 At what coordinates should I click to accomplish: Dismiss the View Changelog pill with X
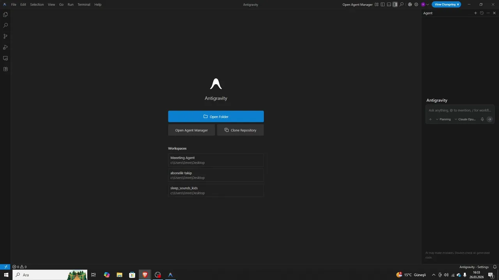pyautogui.click(x=458, y=4)
